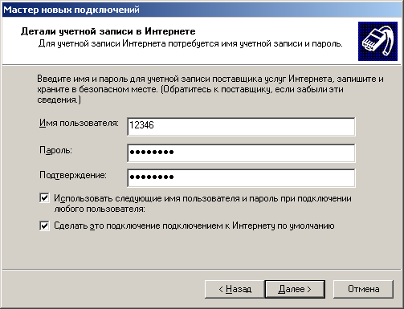Click the Использовать следующие имя пользователя label text
The image size is (404, 309).
point(202,204)
